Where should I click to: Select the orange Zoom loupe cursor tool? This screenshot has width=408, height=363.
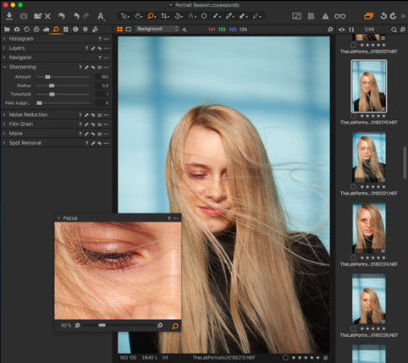click(x=152, y=16)
